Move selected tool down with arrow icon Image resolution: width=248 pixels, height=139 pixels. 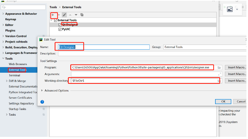(x=76, y=15)
